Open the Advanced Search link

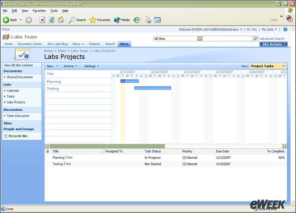pyautogui.click(x=272, y=38)
